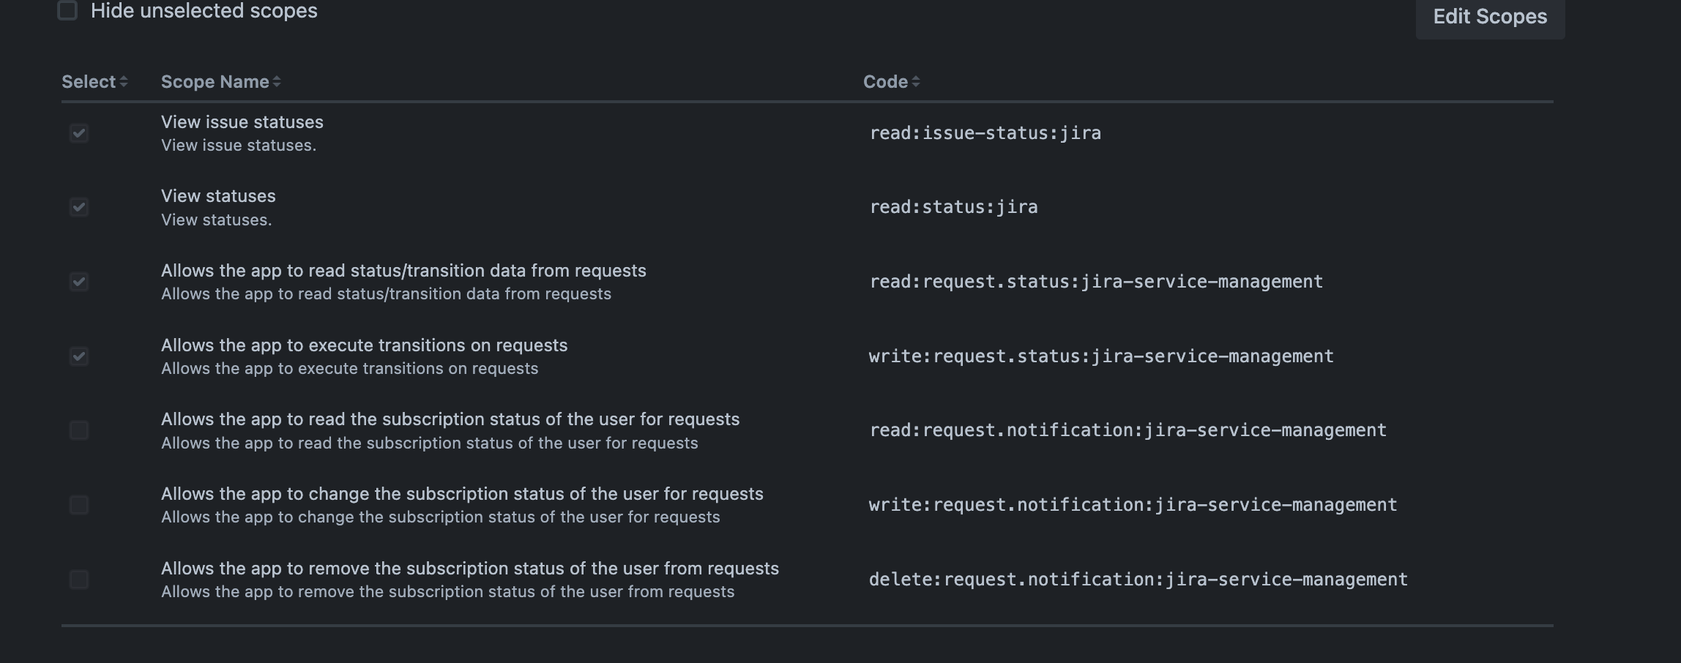The height and width of the screenshot is (663, 1681).
Task: Toggle checkbox for read status/transition data scope
Action: tap(79, 282)
